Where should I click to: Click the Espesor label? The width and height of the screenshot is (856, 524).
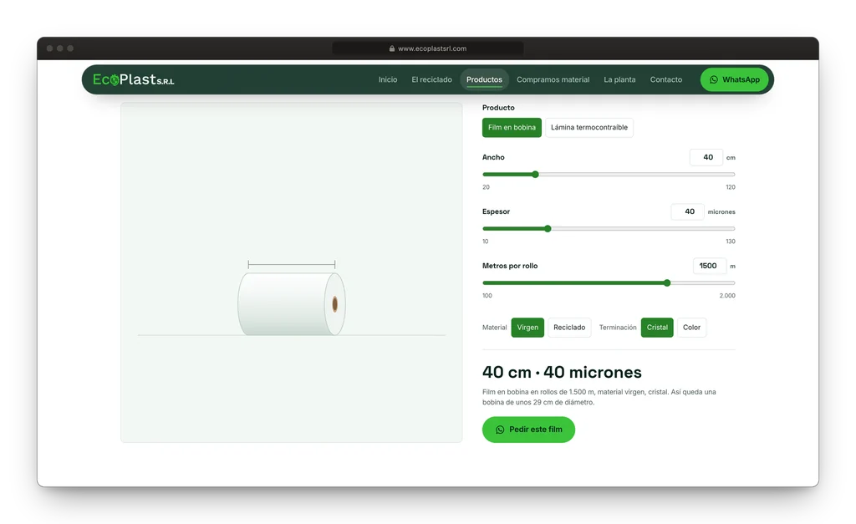click(496, 211)
